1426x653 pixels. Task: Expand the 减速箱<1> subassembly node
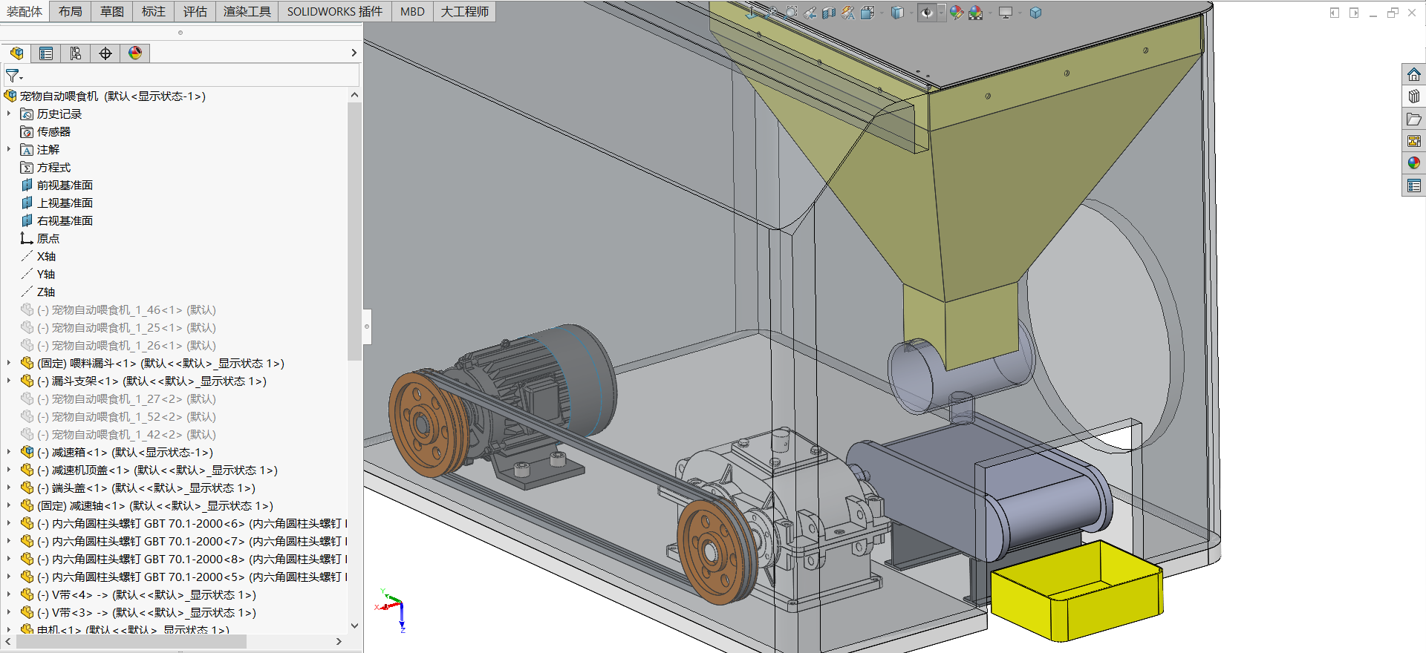click(9, 452)
